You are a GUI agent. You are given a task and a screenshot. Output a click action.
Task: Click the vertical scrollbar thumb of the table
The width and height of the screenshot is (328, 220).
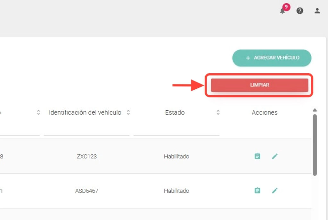(315, 145)
